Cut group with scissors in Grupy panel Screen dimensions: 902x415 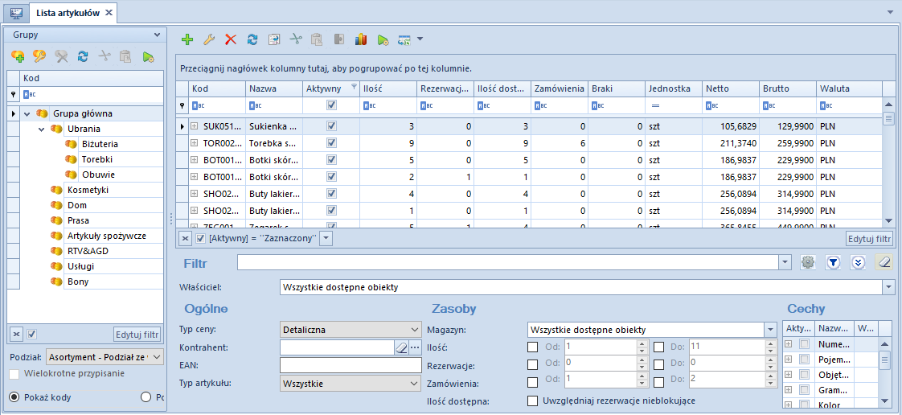pyautogui.click(x=105, y=55)
